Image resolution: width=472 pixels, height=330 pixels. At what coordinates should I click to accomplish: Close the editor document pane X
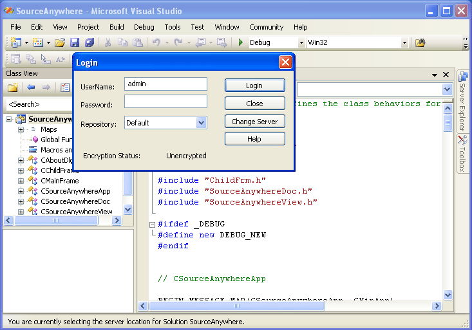click(x=446, y=75)
